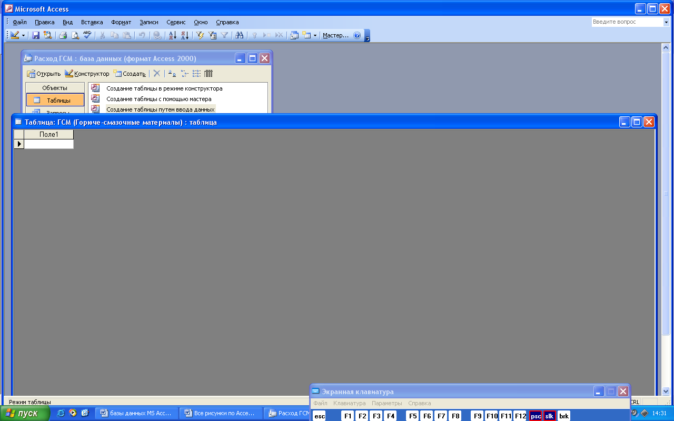The image size is (674, 421).
Task: Click the Введите вопрос help input field
Action: tap(627, 22)
